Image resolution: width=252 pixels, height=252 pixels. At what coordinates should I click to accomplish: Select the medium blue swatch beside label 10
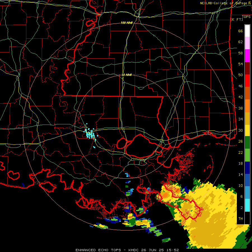pyautogui.click(x=247, y=180)
